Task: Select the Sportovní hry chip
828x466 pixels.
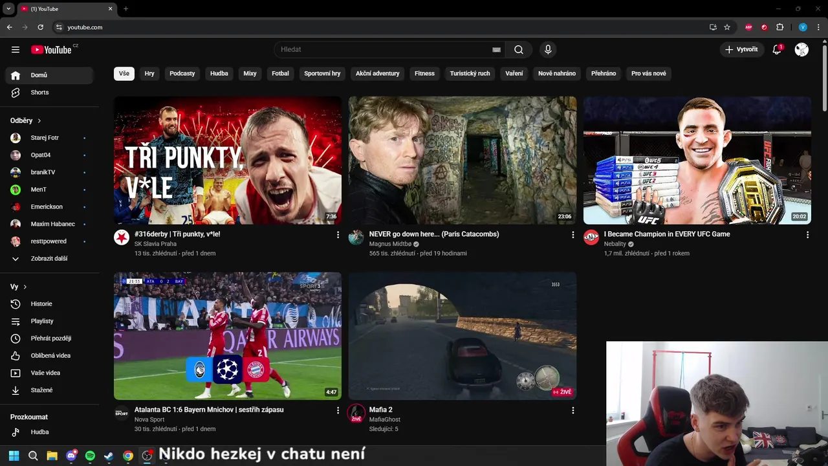Action: pyautogui.click(x=322, y=73)
